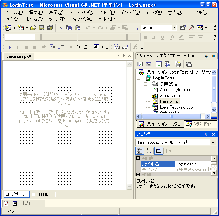Open the Debug configuration dropdown
This screenshot has width=219, height=216.
pos(174,27)
